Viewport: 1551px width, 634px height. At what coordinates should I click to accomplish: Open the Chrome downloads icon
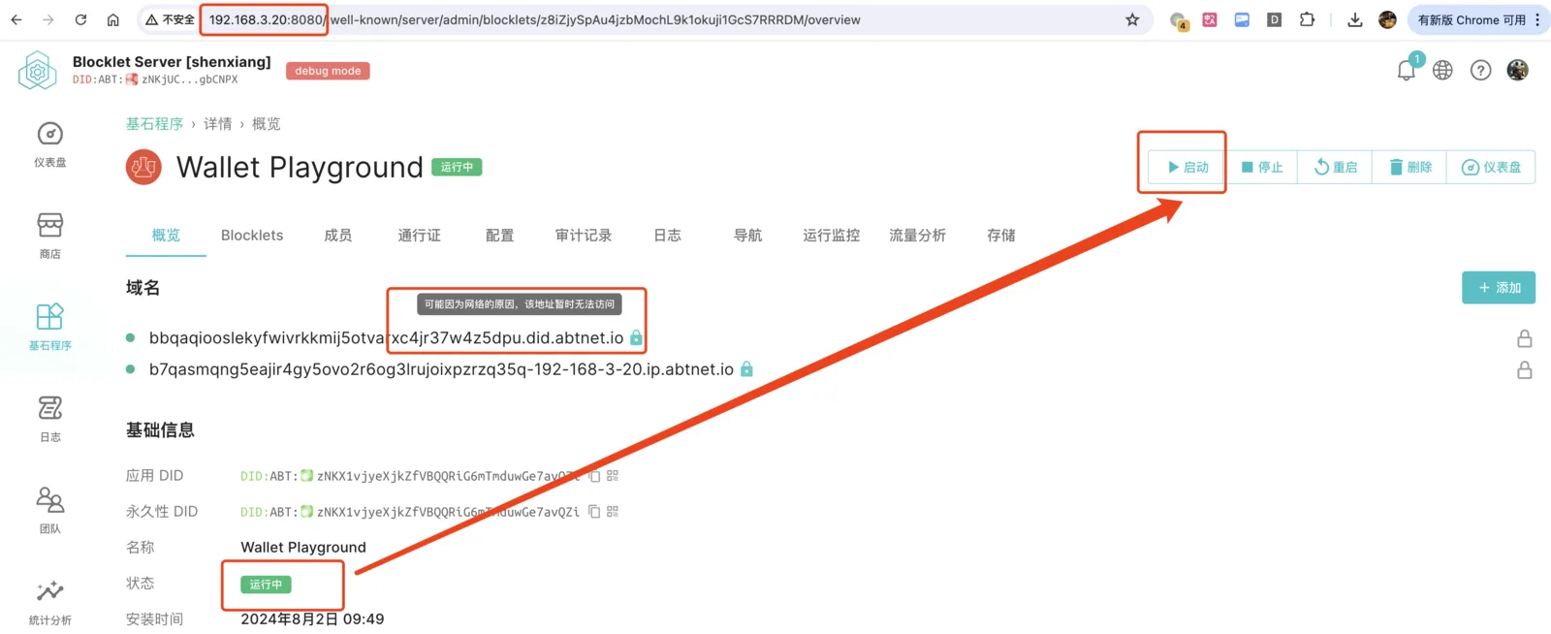click(x=1355, y=19)
